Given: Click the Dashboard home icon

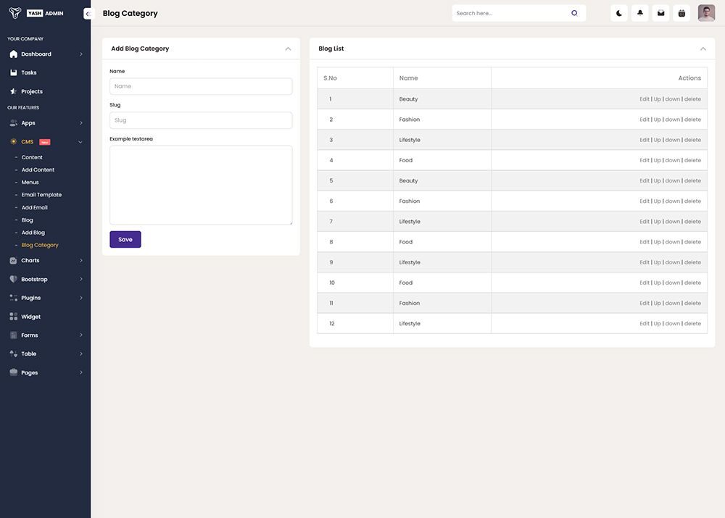Looking at the screenshot, I should point(13,54).
